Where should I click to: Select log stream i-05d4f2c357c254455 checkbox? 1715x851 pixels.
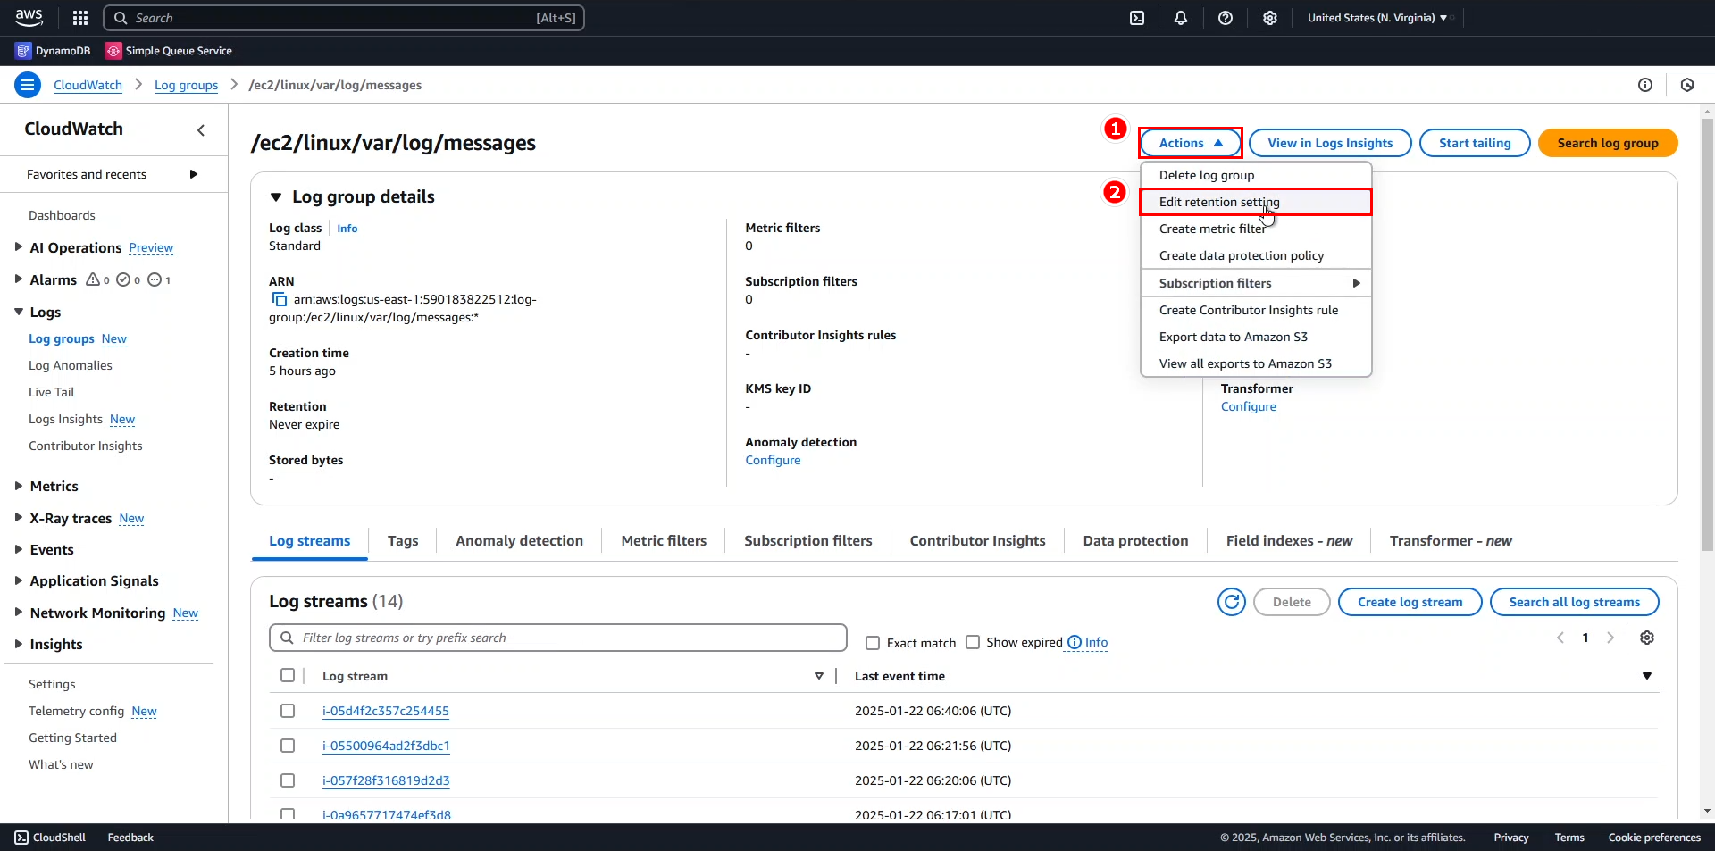[x=288, y=711]
